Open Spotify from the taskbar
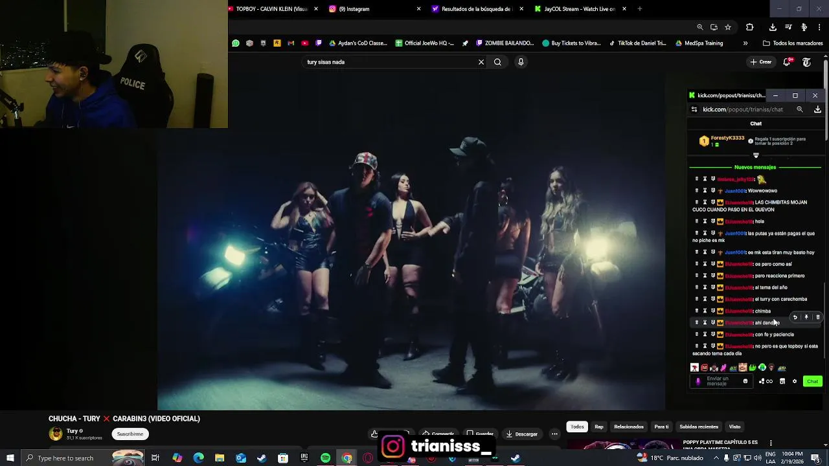This screenshot has height=466, width=829. [x=325, y=458]
